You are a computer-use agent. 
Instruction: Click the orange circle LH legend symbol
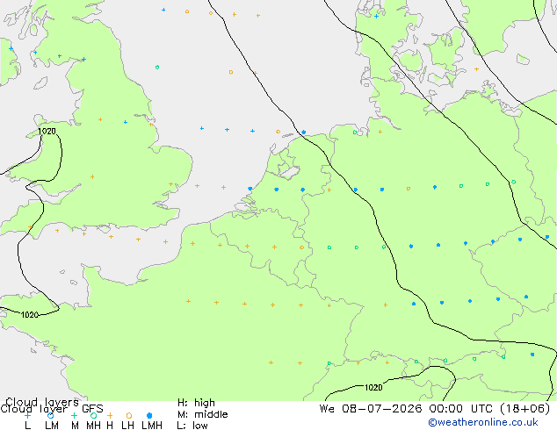[x=129, y=415]
